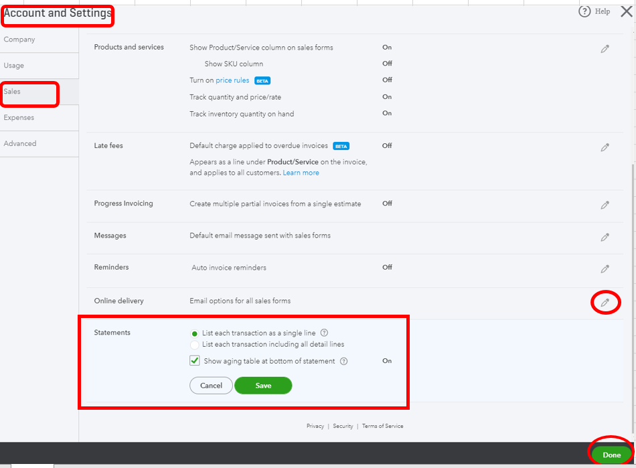Image resolution: width=636 pixels, height=468 pixels.
Task: Edit Reminders section pencil icon
Action: [605, 269]
